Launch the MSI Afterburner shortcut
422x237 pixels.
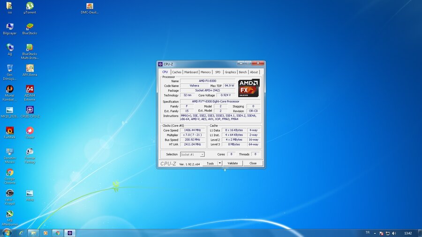[10, 218]
